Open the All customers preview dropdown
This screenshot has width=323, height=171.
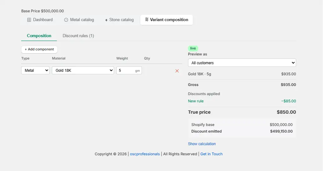tap(242, 63)
